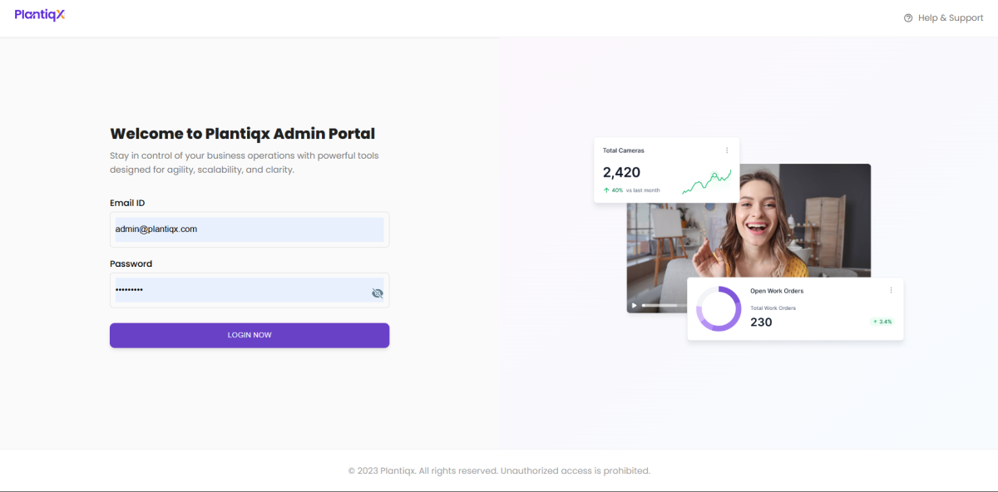This screenshot has height=492, width=998.
Task: Open the Total Cameras card three-dot menu
Action: click(x=727, y=150)
